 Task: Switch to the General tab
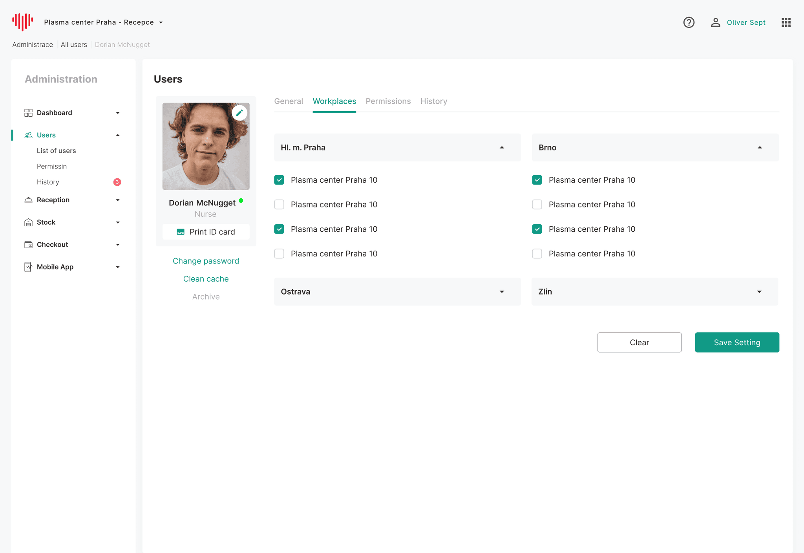pos(288,101)
